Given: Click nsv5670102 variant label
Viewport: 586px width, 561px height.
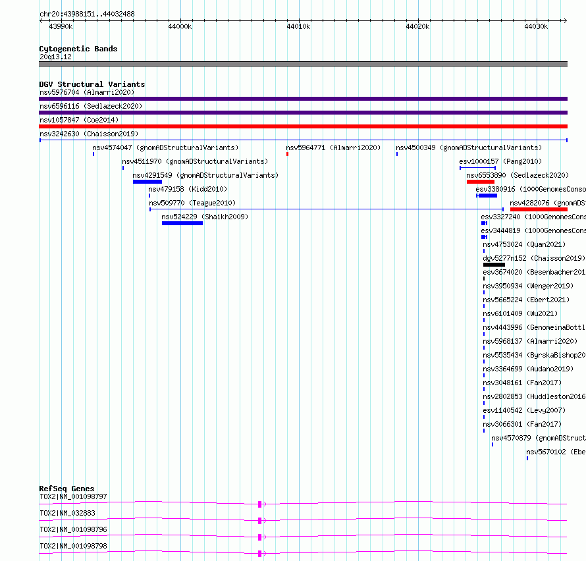Looking at the screenshot, I should pyautogui.click(x=556, y=452).
